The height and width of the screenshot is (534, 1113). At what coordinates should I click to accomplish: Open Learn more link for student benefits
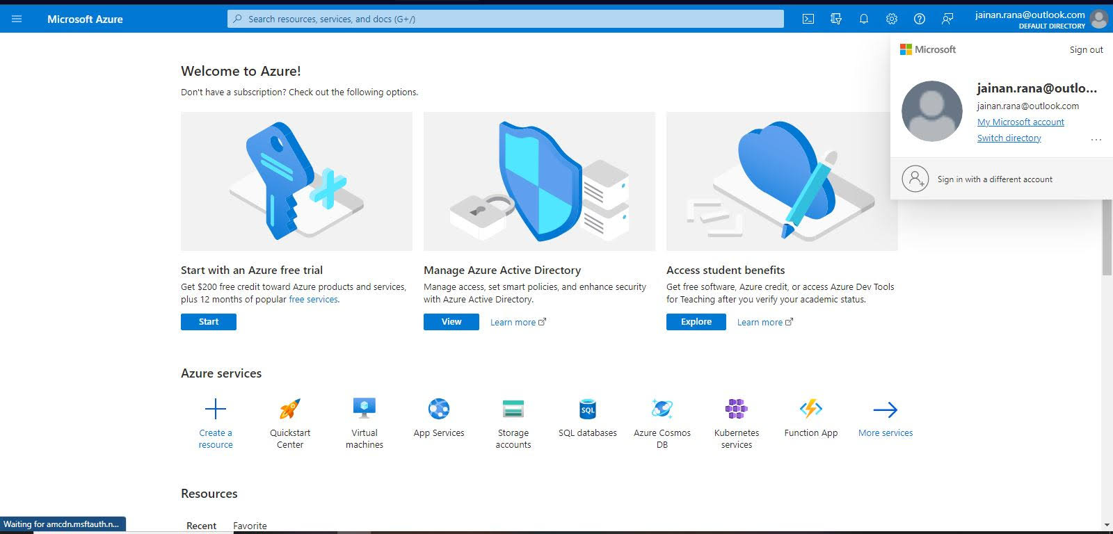765,322
